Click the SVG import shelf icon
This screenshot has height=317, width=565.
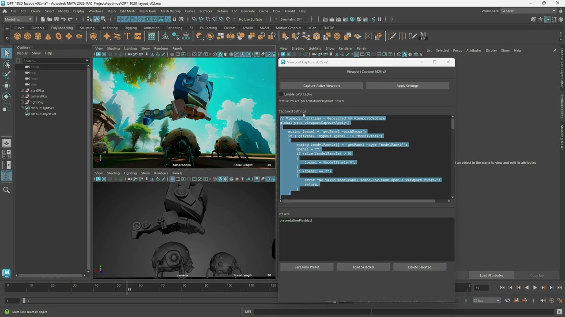click(138, 36)
